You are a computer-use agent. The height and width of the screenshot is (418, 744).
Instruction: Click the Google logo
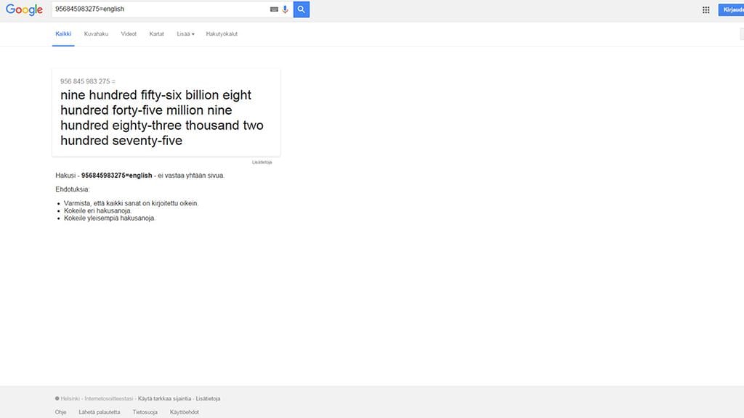coord(25,9)
